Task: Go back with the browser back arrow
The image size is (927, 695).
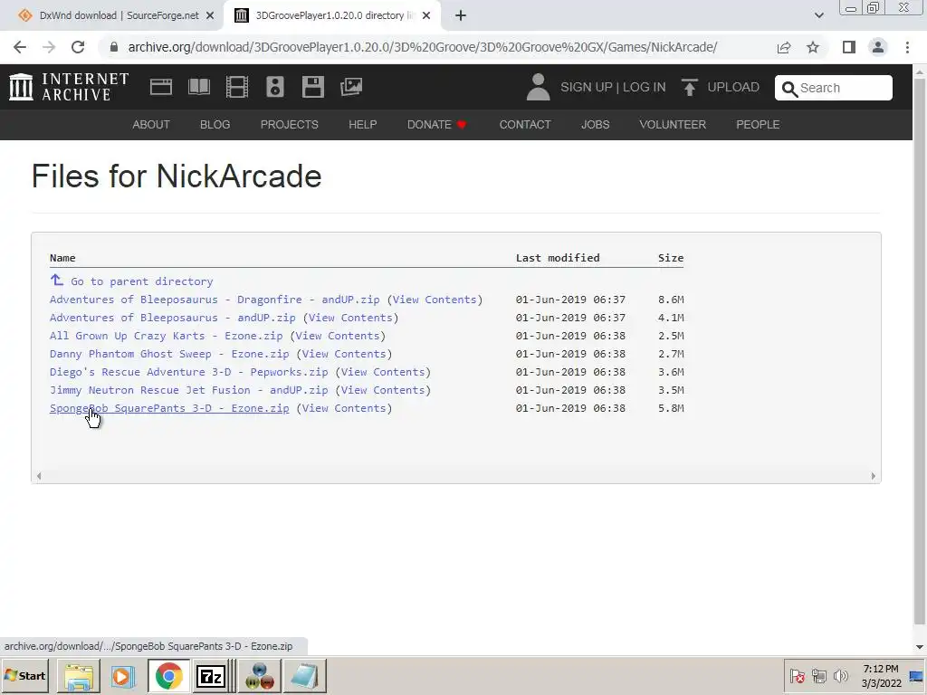Action: coord(20,47)
